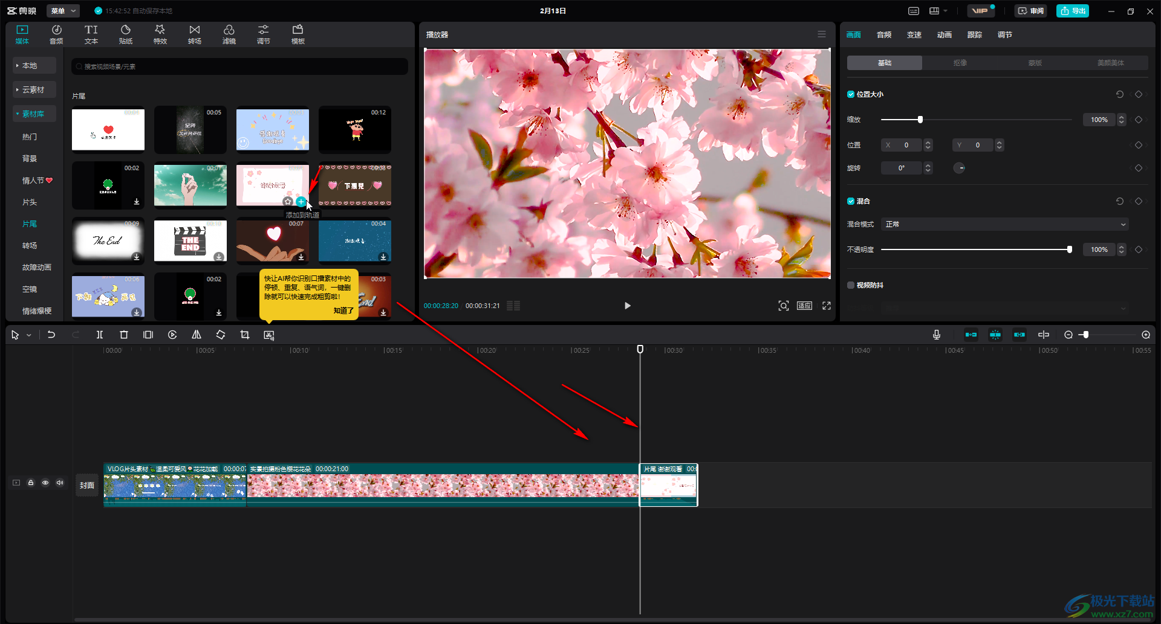Uncheck the Position & Size (位置大小) checkbox

(x=851, y=94)
